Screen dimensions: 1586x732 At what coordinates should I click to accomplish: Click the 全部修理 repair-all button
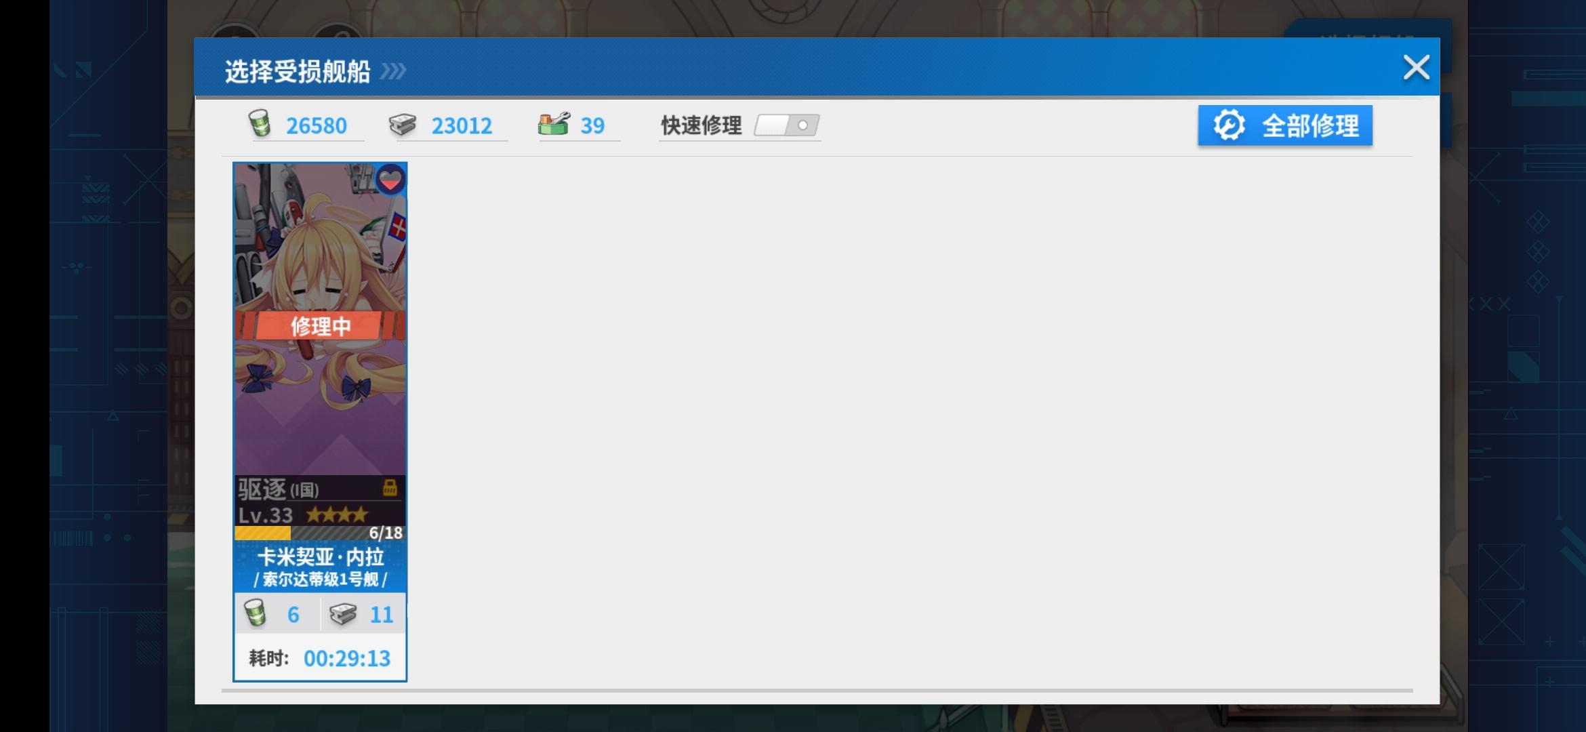1285,125
